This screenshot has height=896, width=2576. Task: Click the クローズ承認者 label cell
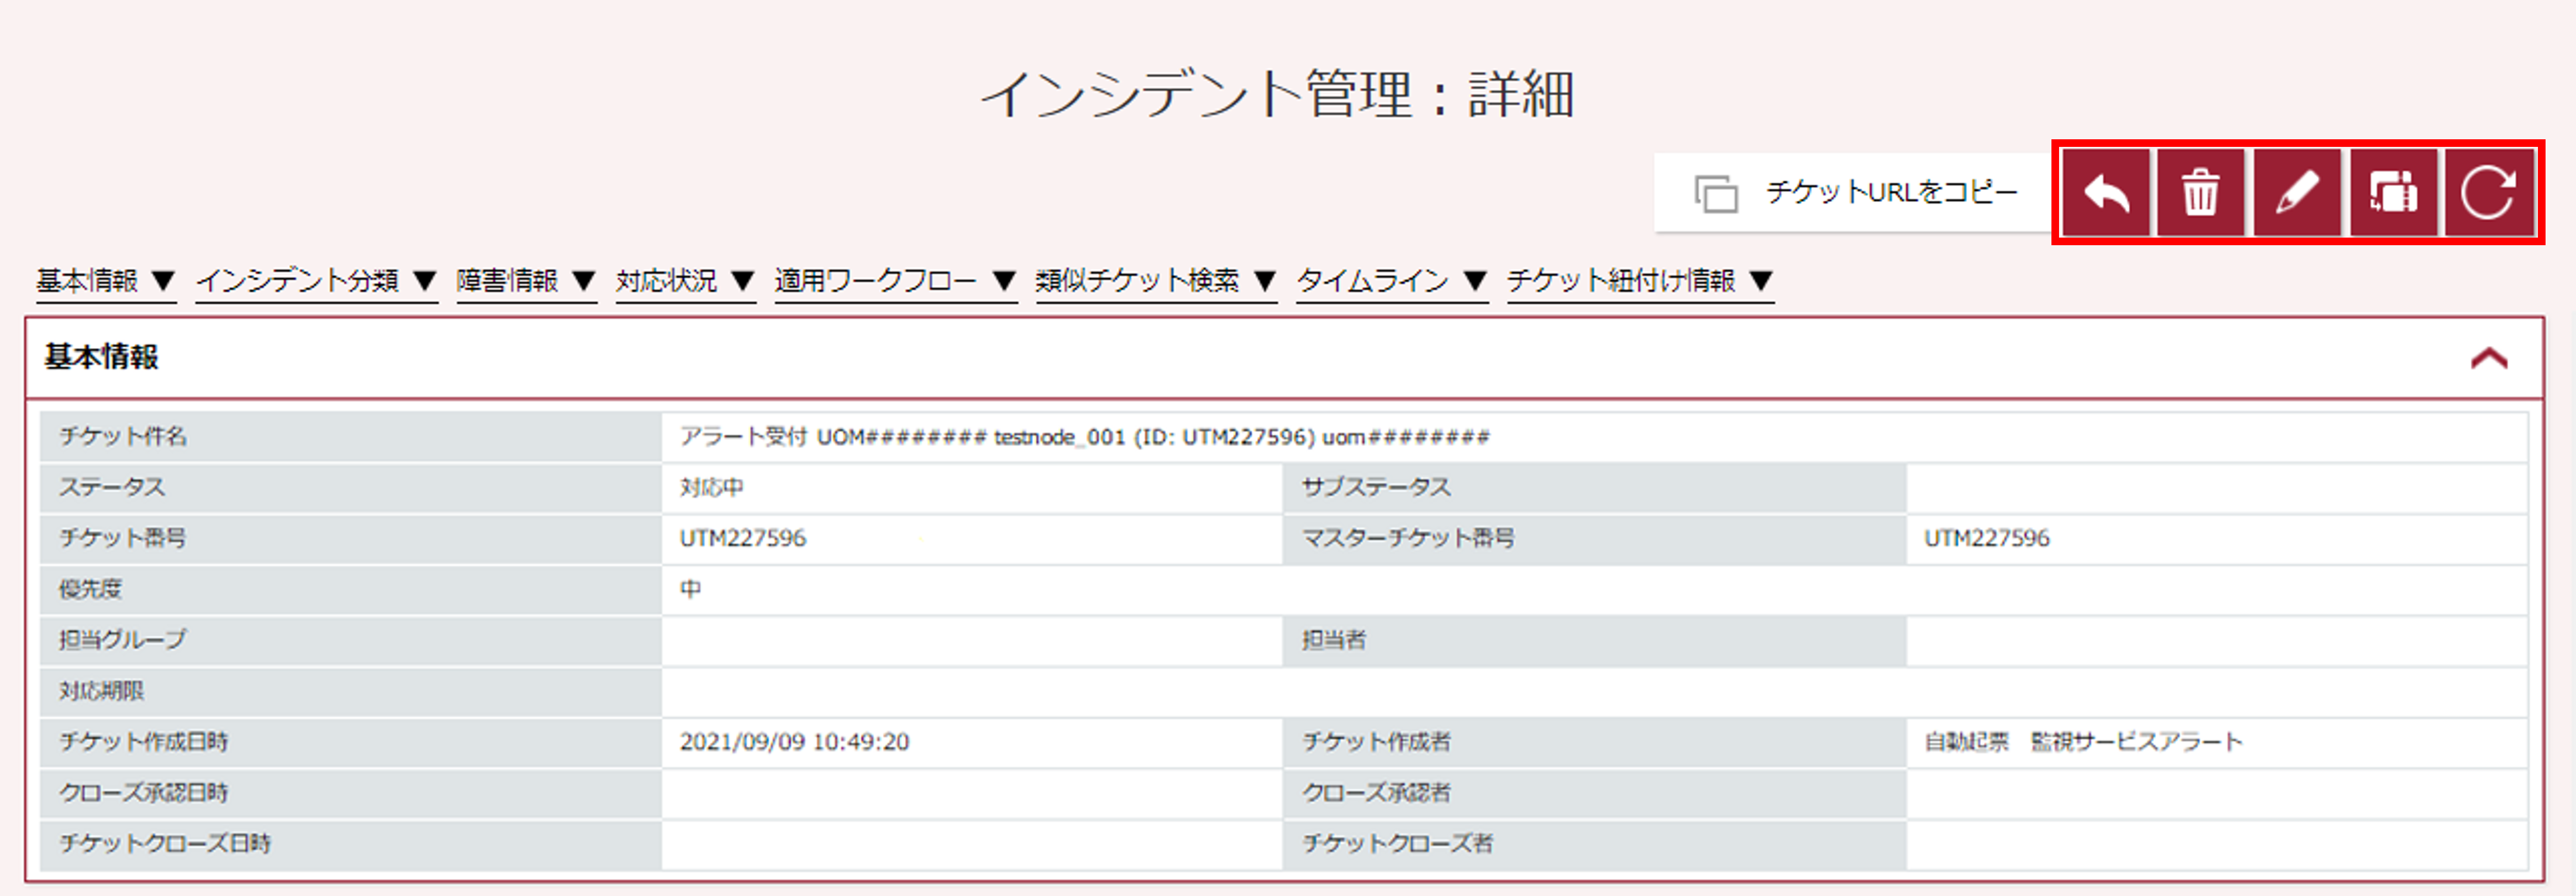(1594, 793)
